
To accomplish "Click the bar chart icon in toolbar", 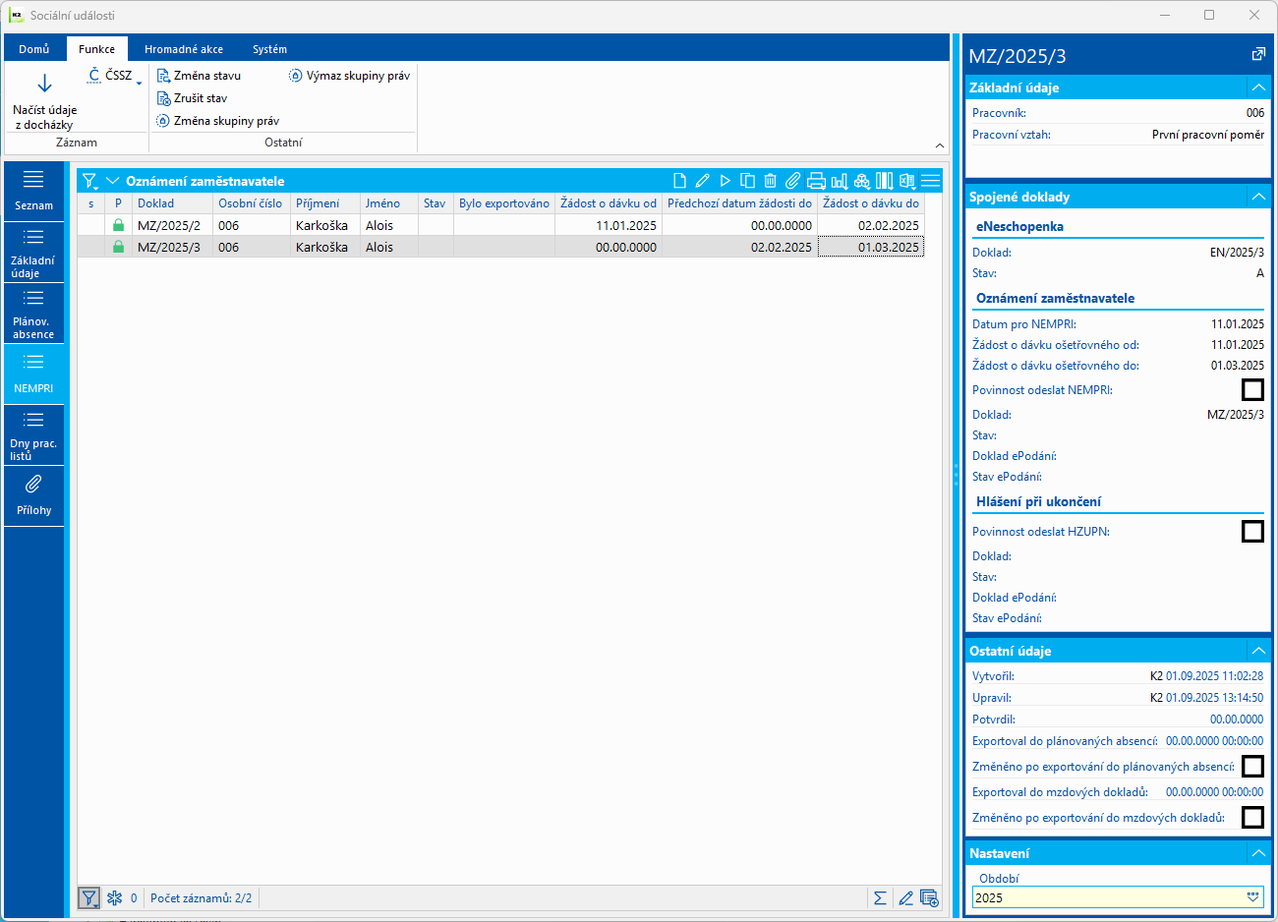I will click(839, 181).
